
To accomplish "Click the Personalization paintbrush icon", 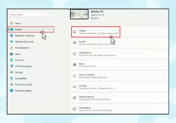I will (11, 48).
